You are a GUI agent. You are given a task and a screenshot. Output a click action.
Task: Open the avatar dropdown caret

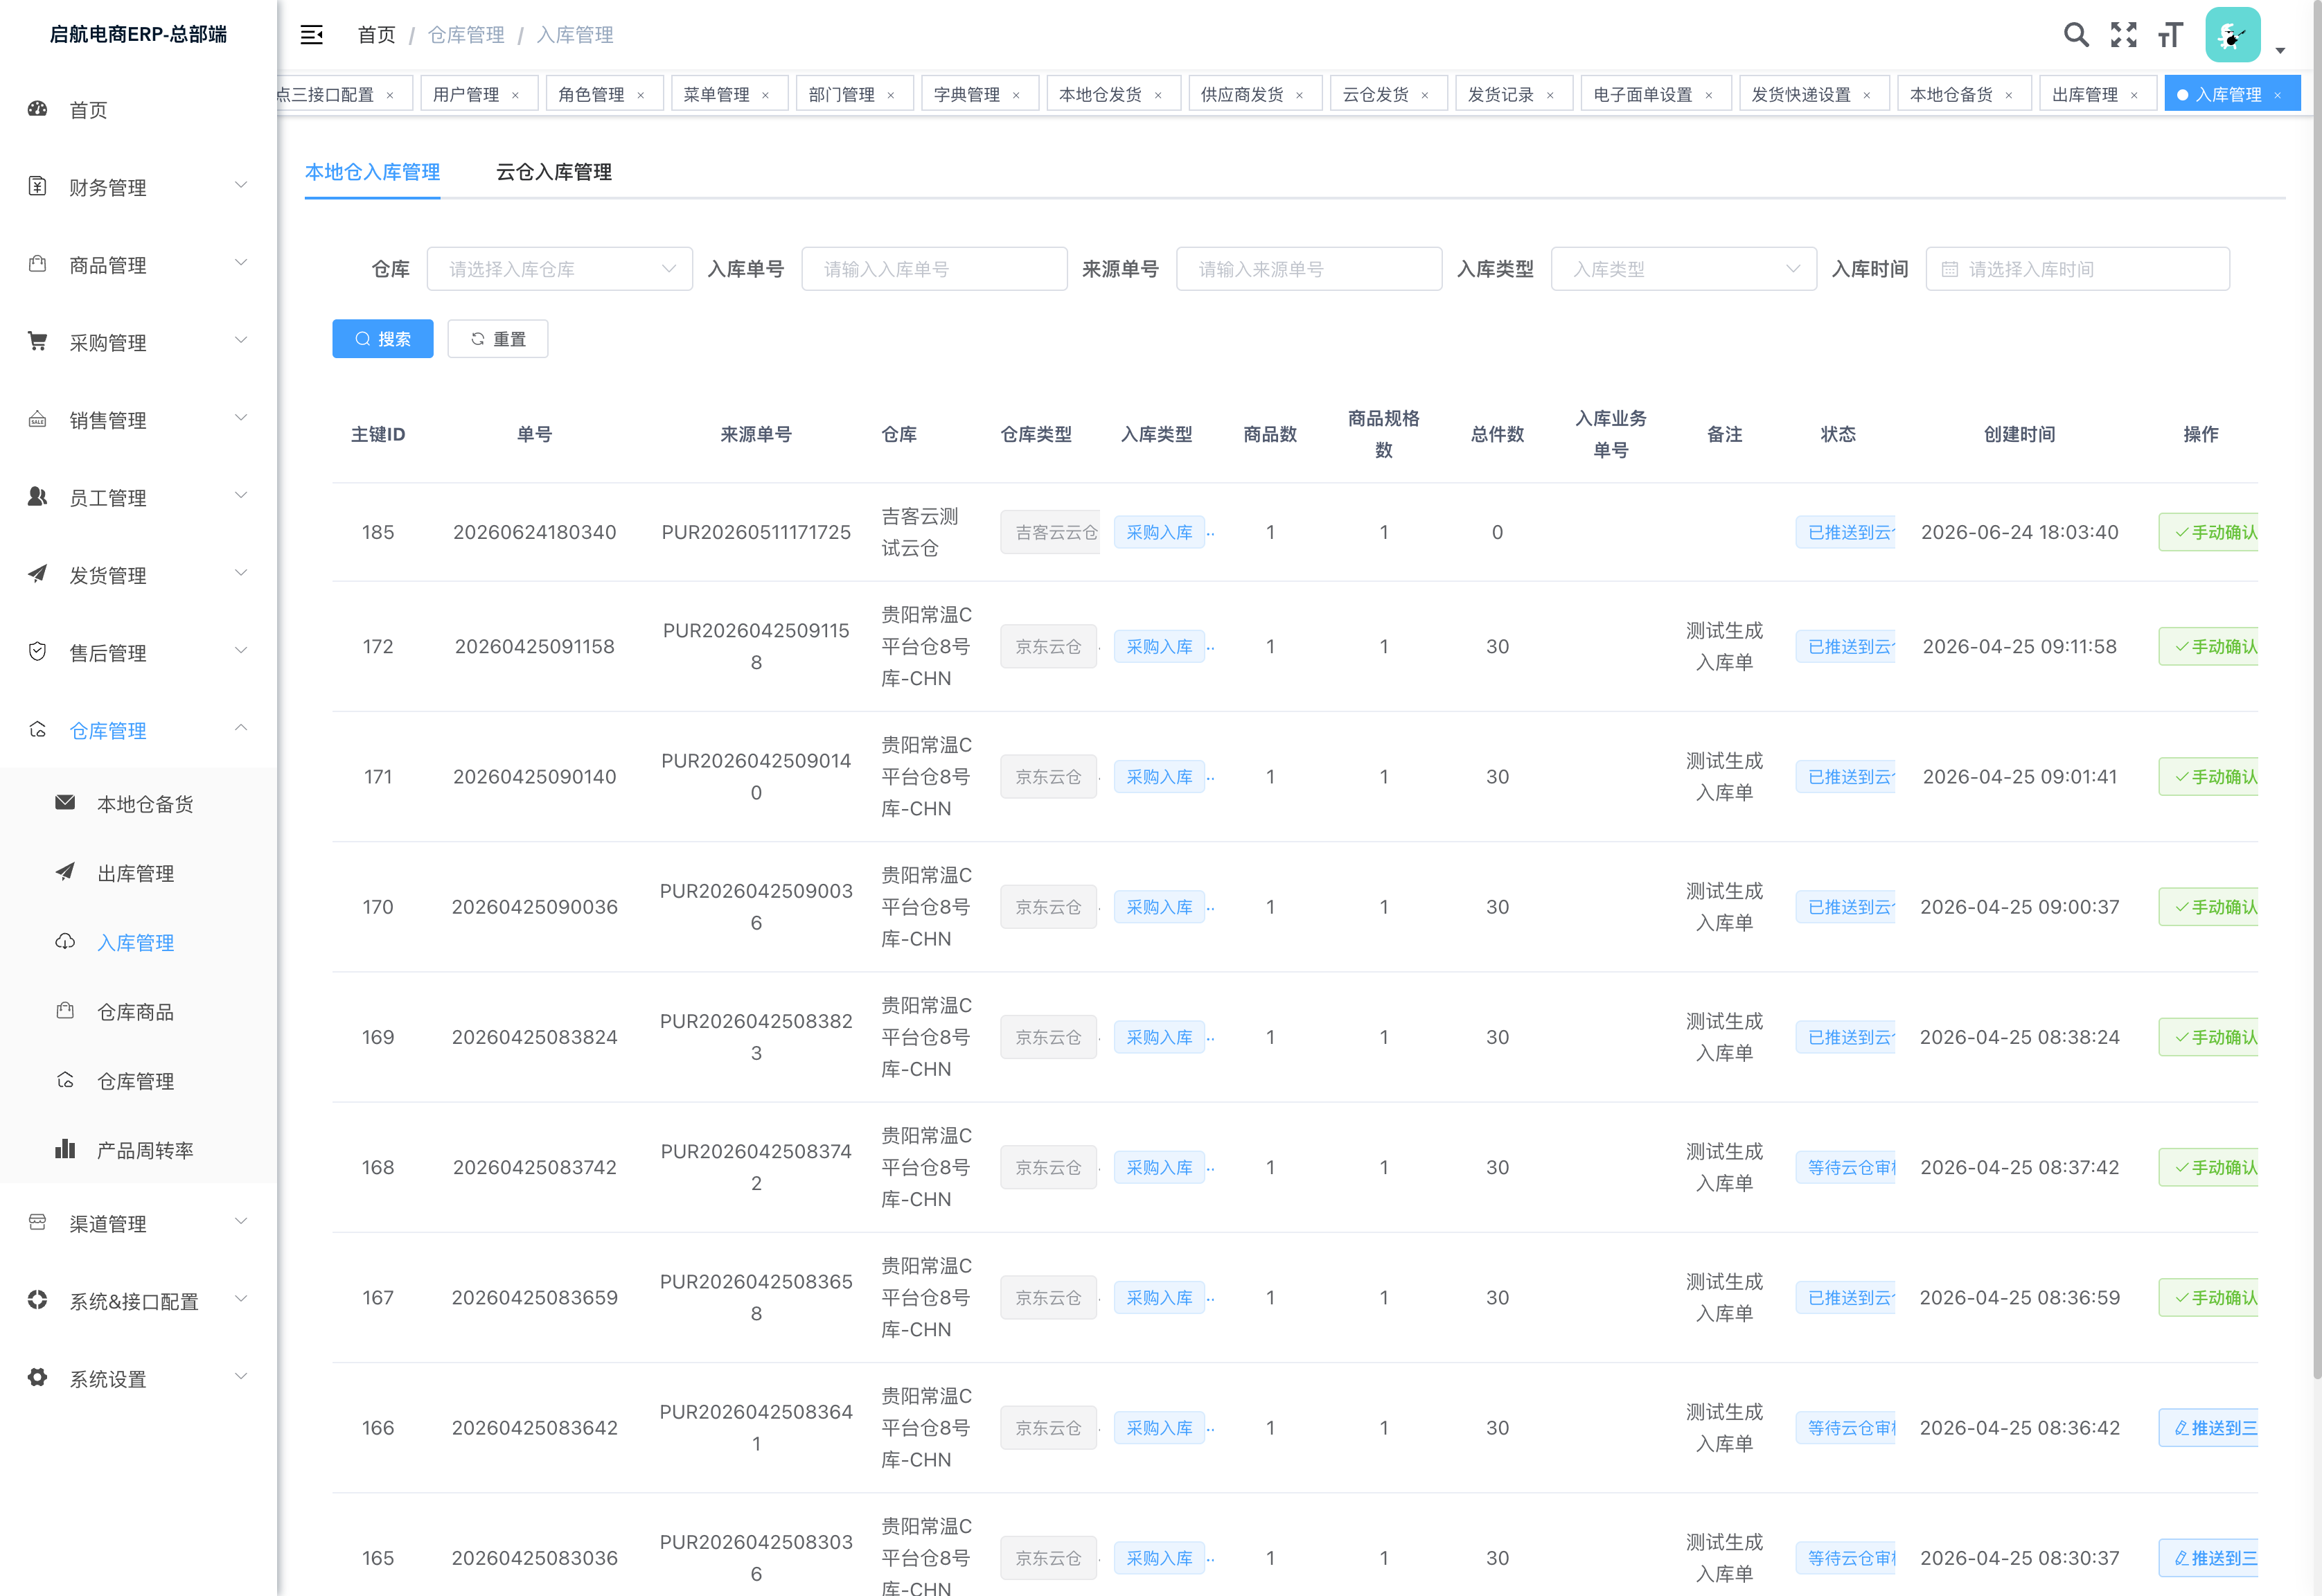(2280, 50)
